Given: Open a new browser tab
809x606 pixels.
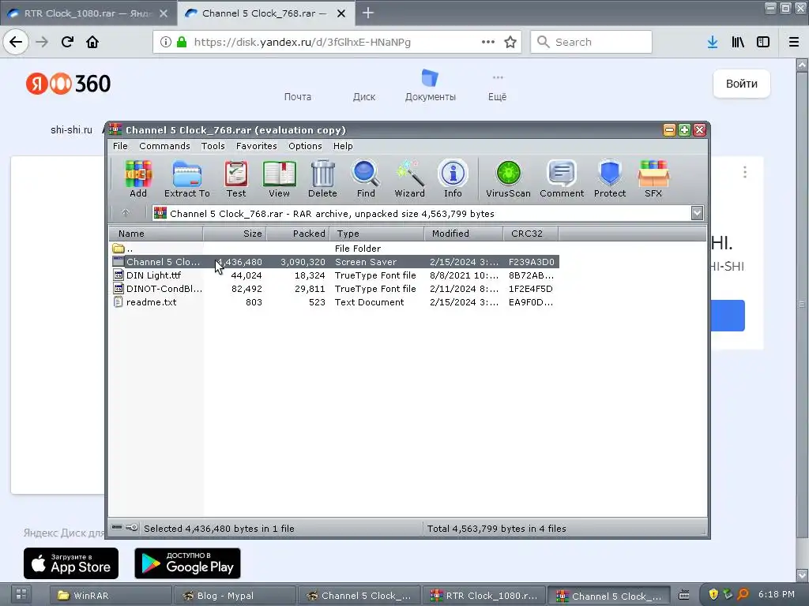Looking at the screenshot, I should 368,13.
